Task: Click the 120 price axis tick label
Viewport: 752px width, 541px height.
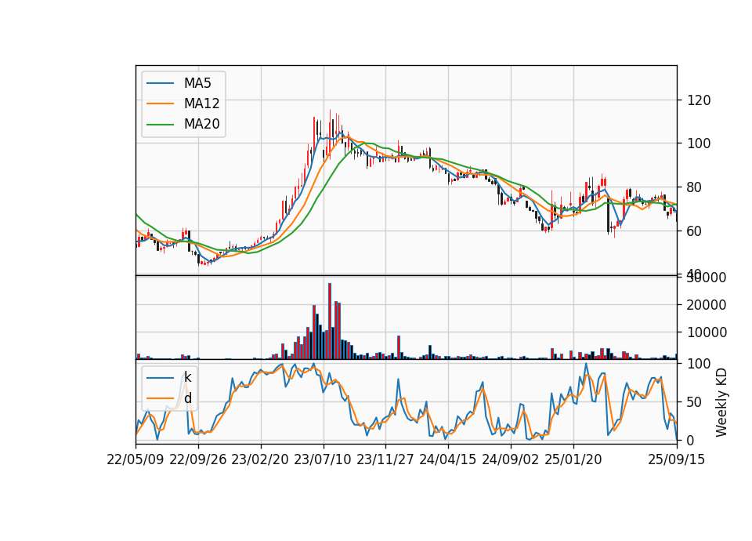Action: click(699, 100)
